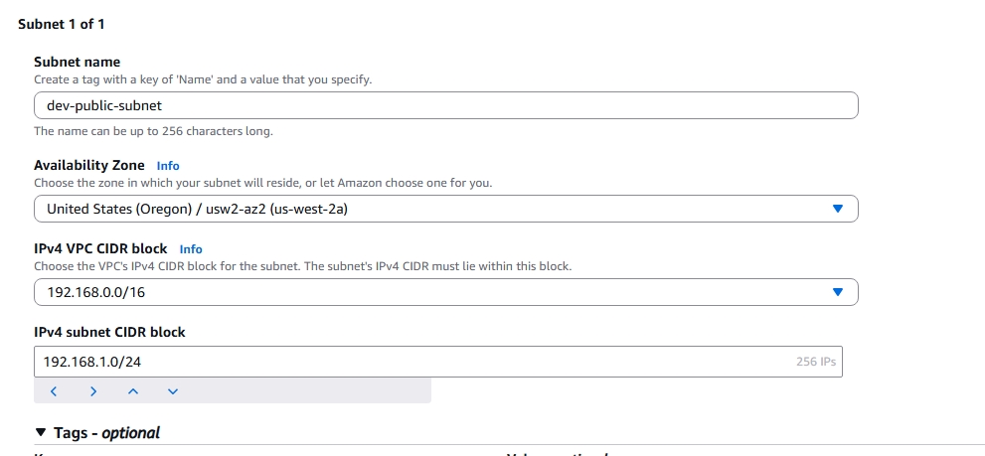985x456 pixels.
Task: Click the 'Subnet 1 of 1' heading
Action: click(x=62, y=24)
